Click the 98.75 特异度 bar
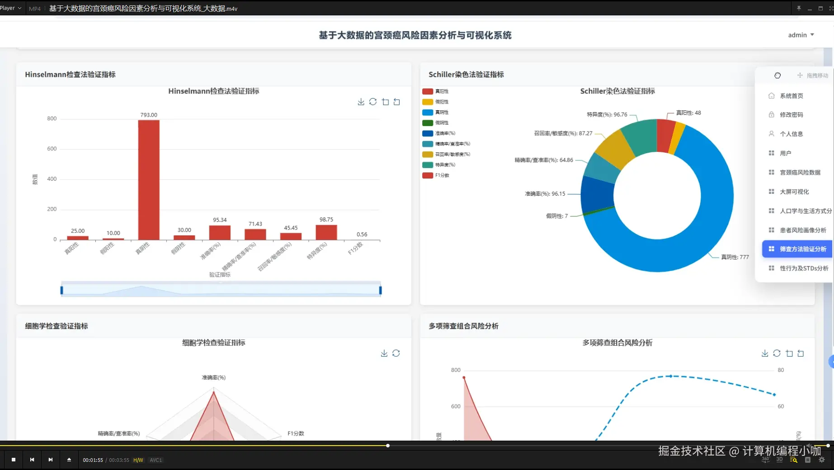 [x=326, y=232]
